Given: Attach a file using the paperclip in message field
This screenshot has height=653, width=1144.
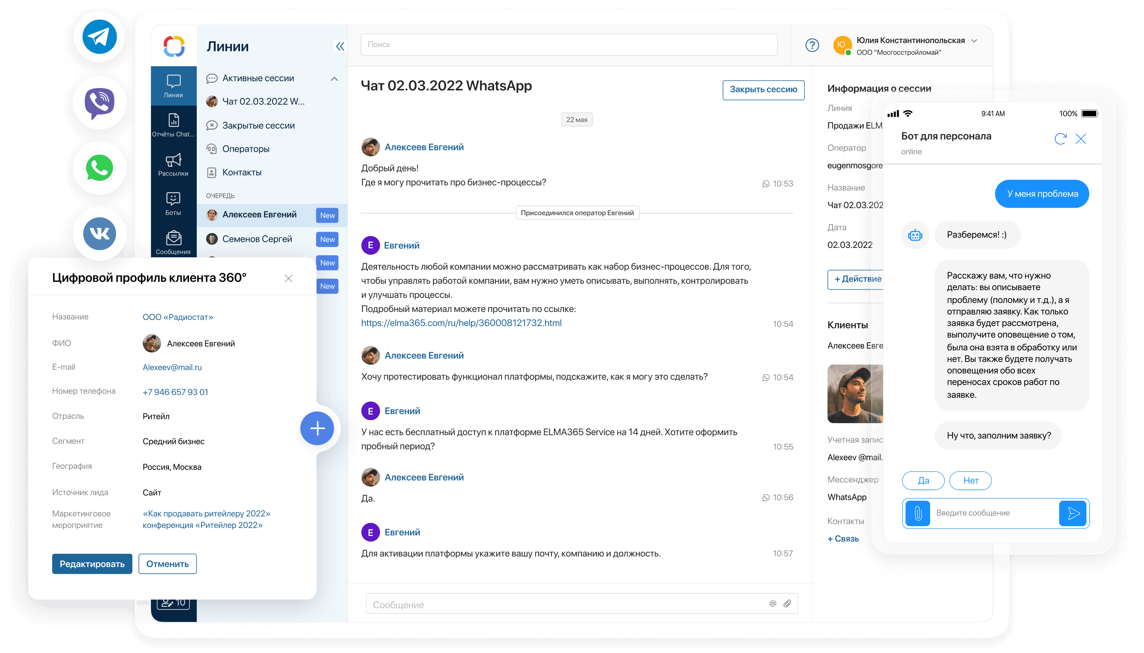Looking at the screenshot, I should (787, 603).
